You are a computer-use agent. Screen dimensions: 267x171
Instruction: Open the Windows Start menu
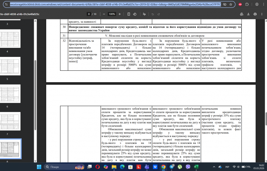pyautogui.click(x=39, y=167)
